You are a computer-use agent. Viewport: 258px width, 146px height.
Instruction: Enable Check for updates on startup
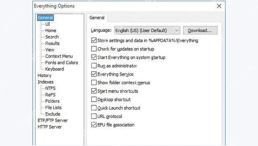94,49
